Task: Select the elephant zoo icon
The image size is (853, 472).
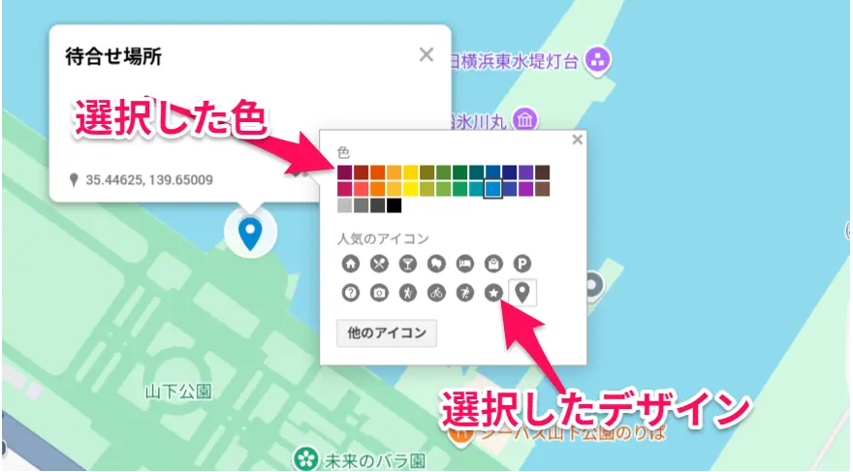Action: tap(436, 264)
